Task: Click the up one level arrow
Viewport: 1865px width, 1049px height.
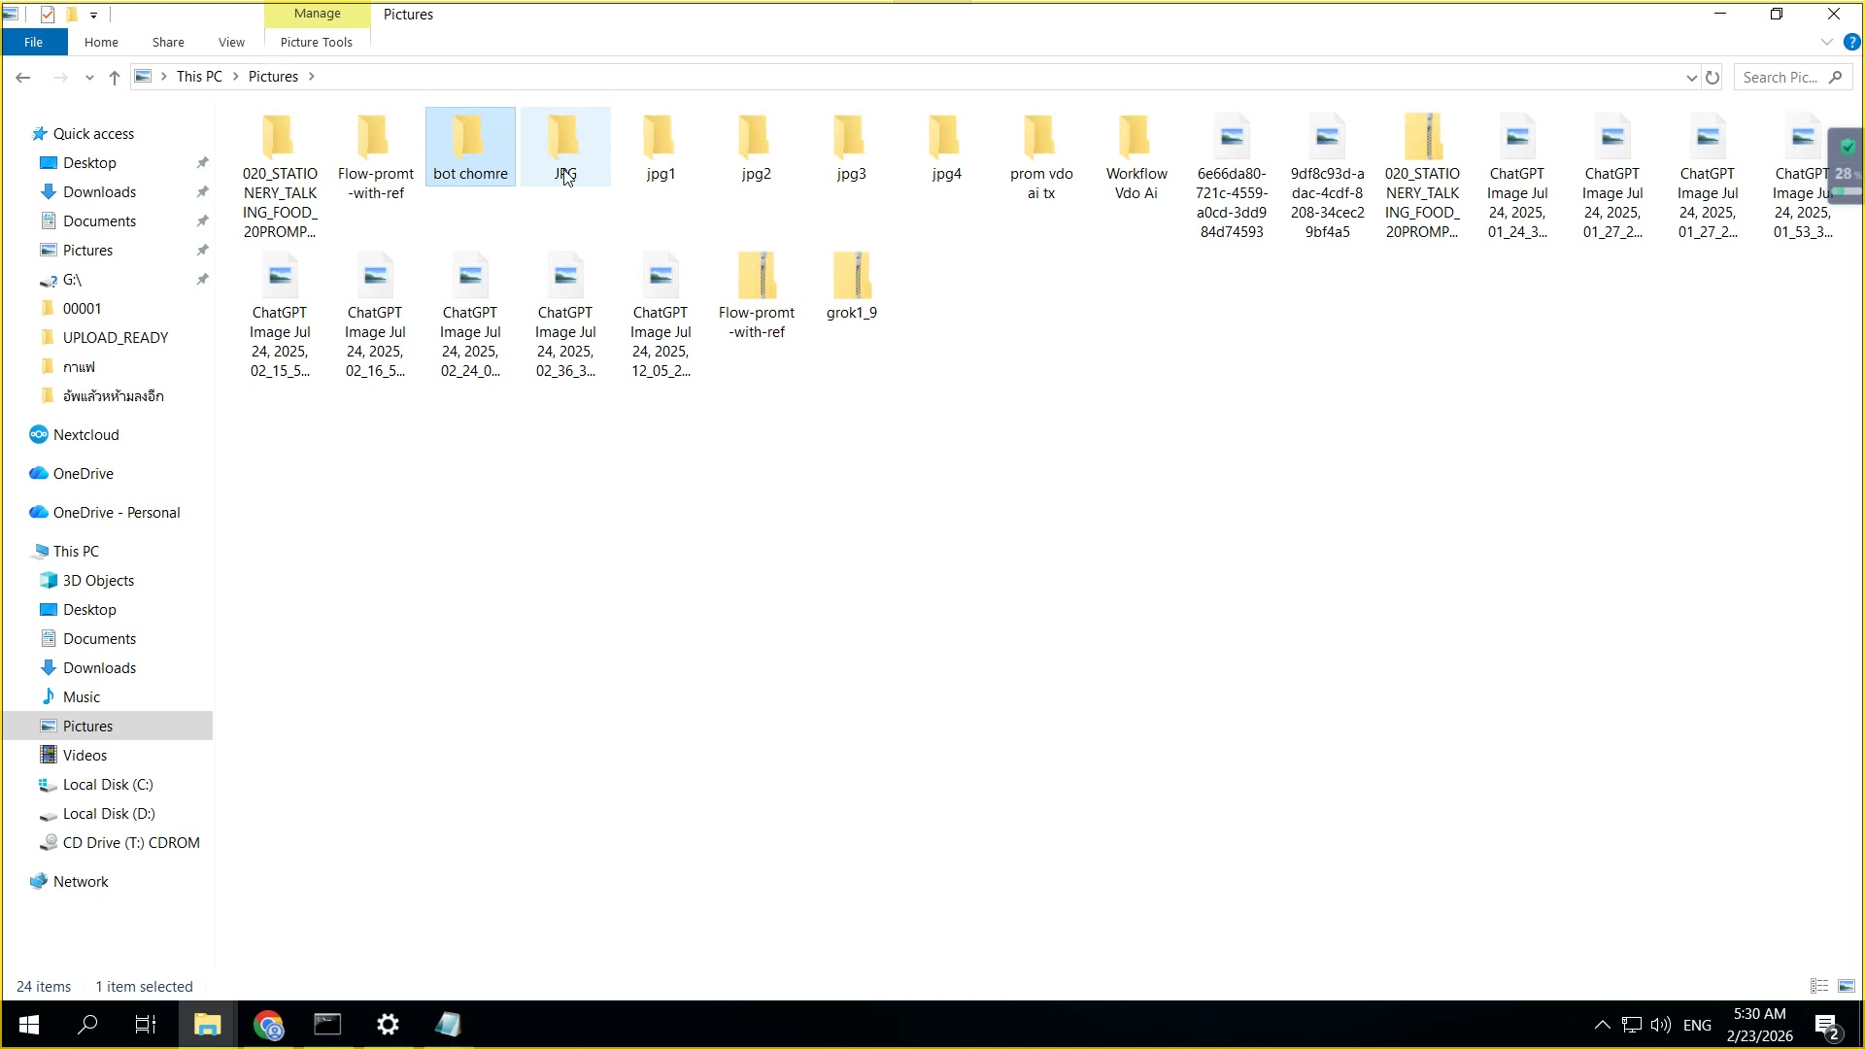Action: point(114,77)
